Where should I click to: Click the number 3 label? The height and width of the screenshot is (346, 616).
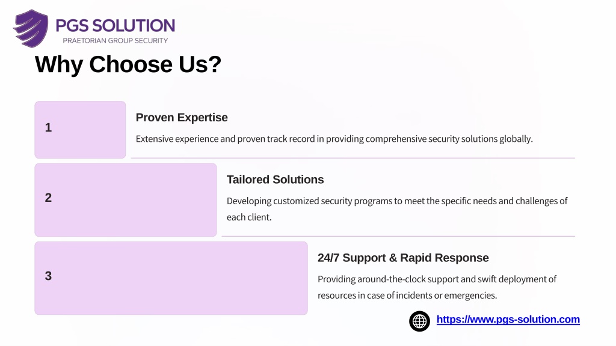(48, 276)
